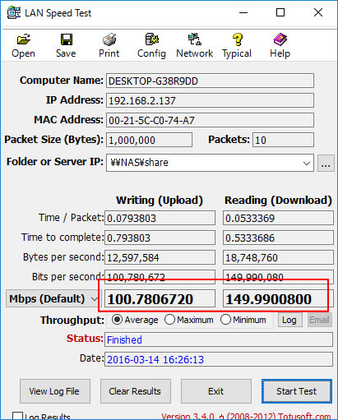Maximize the LAN Speed Test window

280,12
